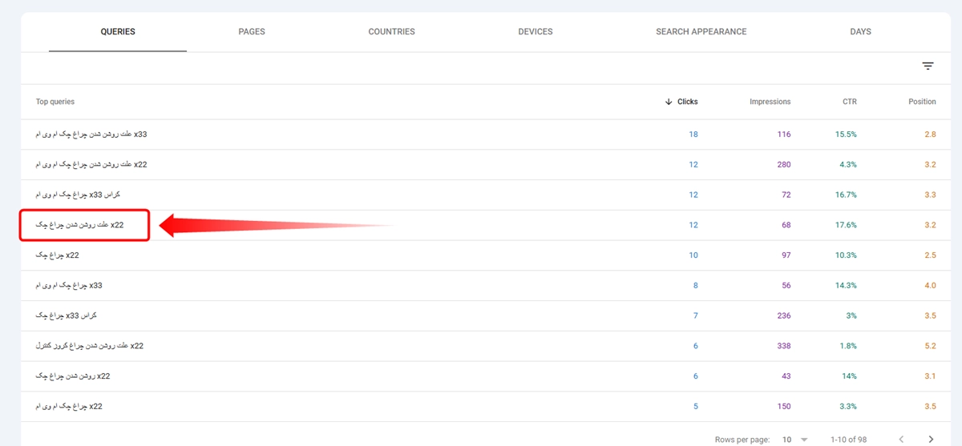Show the Days tab
Viewport: 962px width, 446px height.
pos(860,32)
